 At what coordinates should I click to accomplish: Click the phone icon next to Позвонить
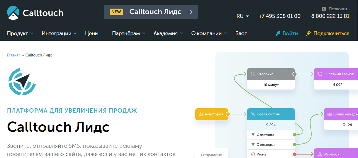point(324,9)
